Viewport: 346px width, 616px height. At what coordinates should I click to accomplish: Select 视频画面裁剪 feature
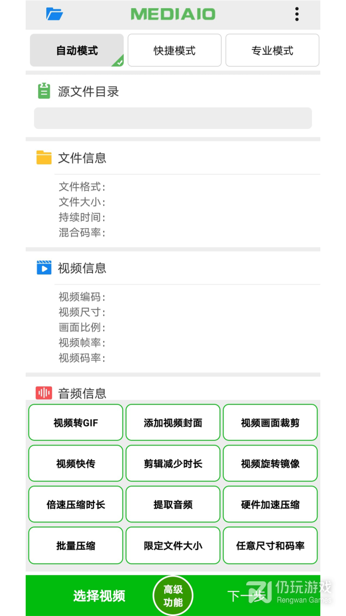coord(270,423)
